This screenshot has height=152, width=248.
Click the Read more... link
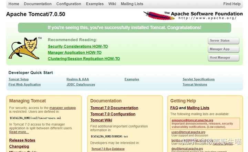pyautogui.click(x=19, y=132)
